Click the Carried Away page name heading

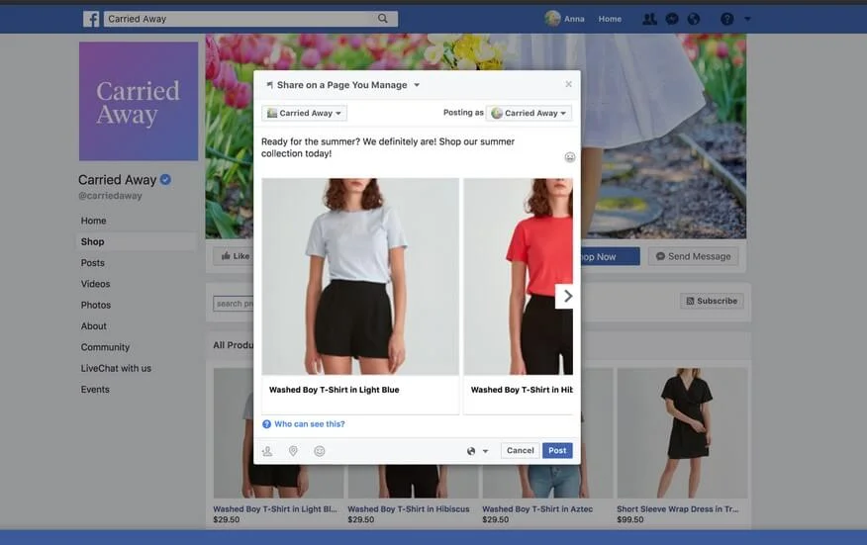click(117, 180)
